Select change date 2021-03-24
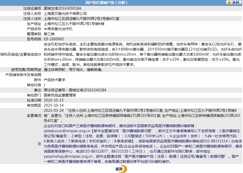The height and width of the screenshot is (173, 243). (54, 110)
